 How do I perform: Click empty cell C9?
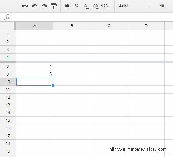click(x=109, y=74)
